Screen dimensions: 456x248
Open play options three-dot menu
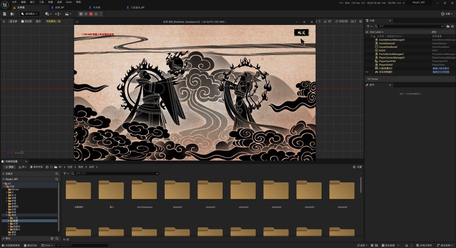click(101, 14)
